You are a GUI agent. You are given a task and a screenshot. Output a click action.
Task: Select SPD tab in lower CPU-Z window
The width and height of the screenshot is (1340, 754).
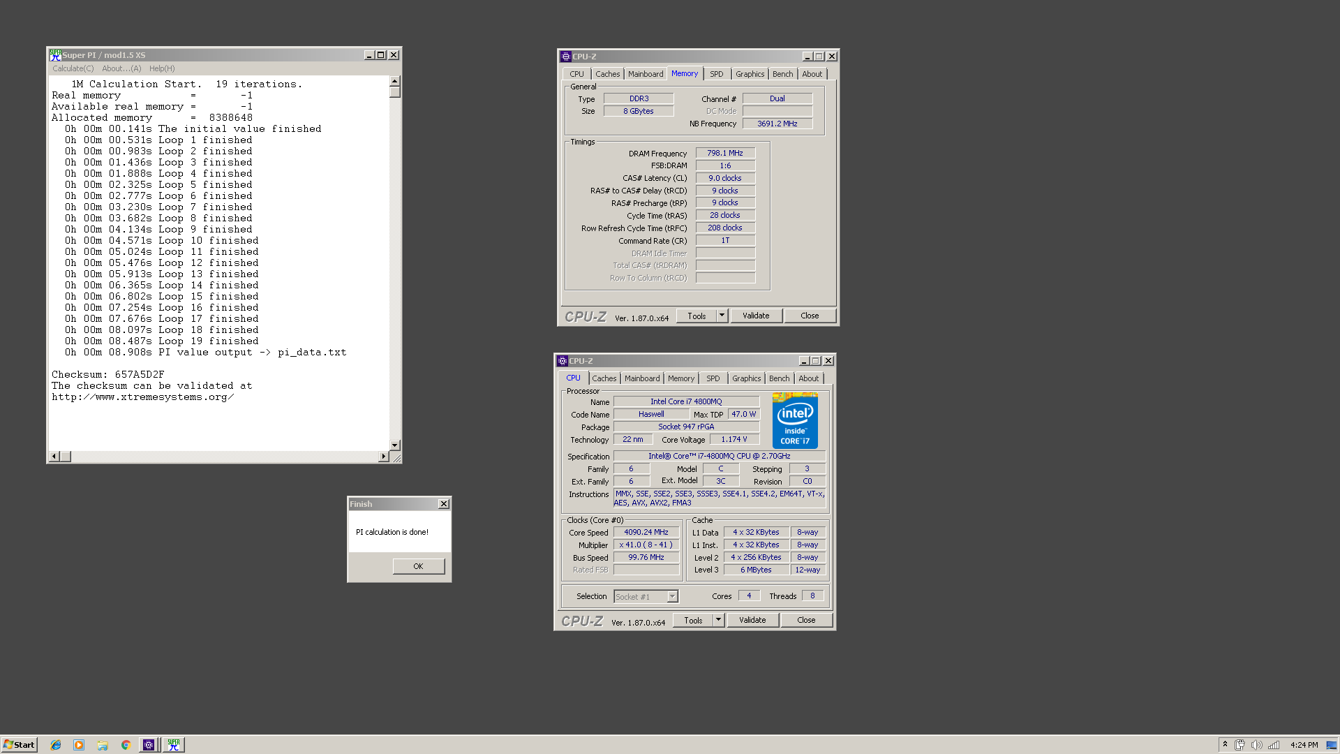tap(713, 378)
